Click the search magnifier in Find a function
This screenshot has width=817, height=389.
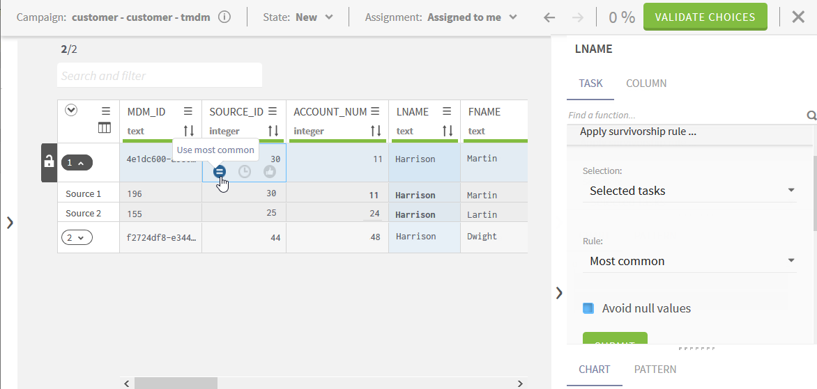point(811,116)
